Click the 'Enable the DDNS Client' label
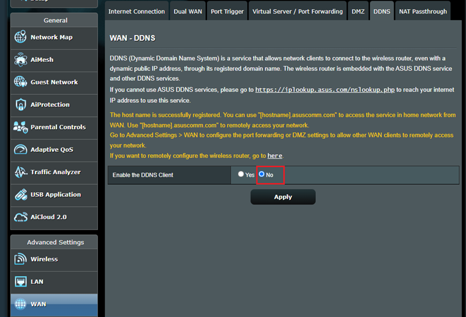 tap(143, 175)
